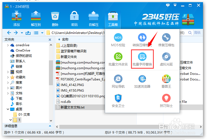Go forward with the right arrow
The height and width of the screenshot is (140, 207).
coord(16,33)
